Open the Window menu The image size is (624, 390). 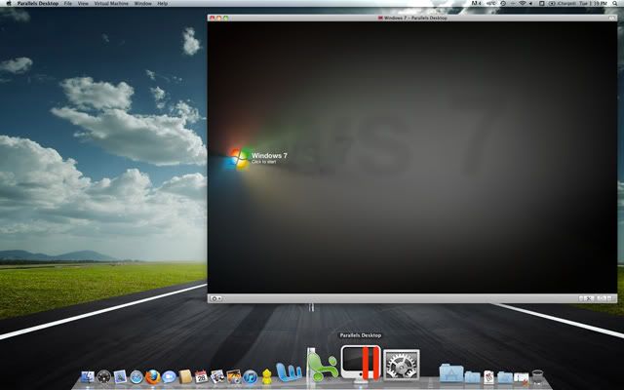[x=142, y=4]
